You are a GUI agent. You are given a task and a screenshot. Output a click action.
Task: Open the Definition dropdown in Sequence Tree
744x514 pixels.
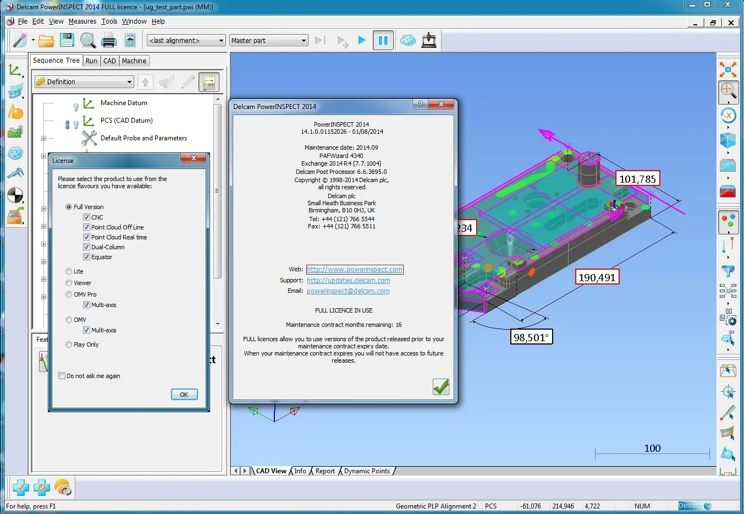pyautogui.click(x=84, y=82)
